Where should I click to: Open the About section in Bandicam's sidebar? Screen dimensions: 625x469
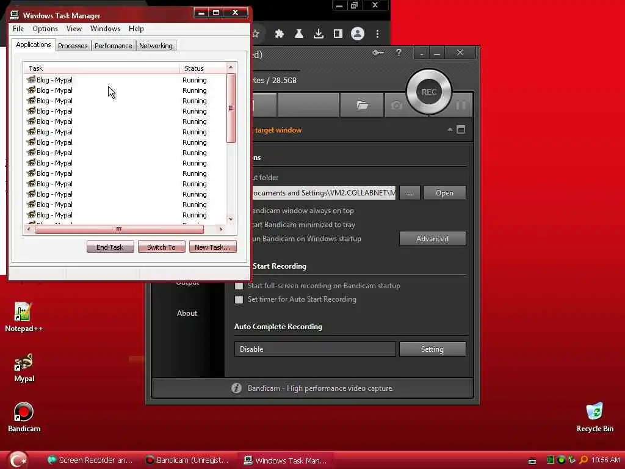coord(187,313)
